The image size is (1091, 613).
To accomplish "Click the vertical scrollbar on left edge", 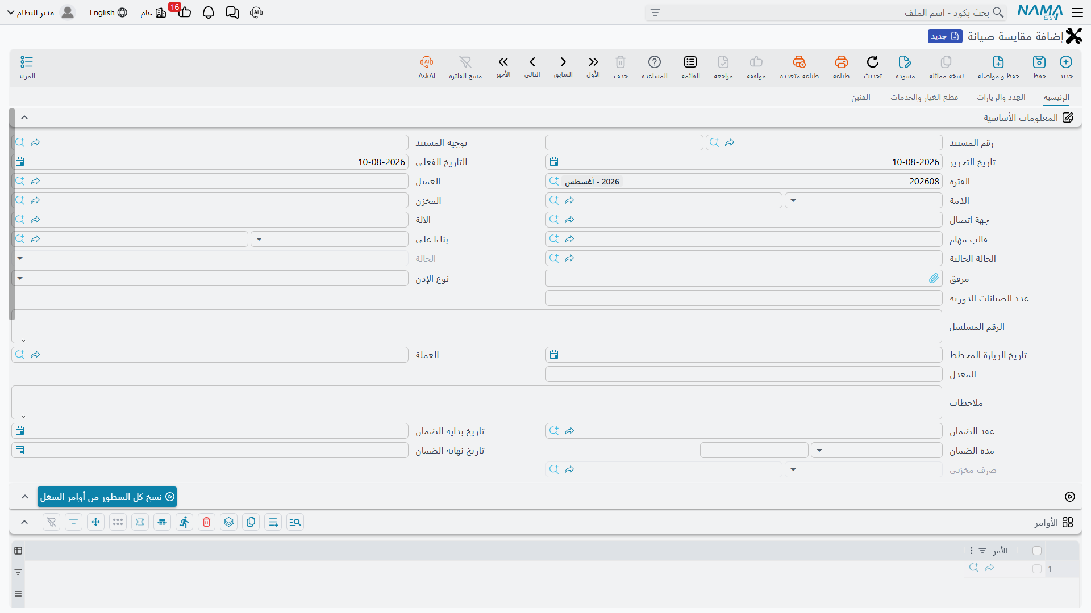I will pos(12,215).
